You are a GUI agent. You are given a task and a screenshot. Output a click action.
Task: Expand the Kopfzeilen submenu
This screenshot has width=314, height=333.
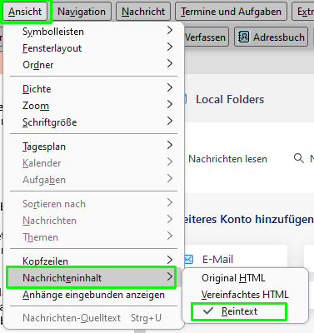click(93, 261)
